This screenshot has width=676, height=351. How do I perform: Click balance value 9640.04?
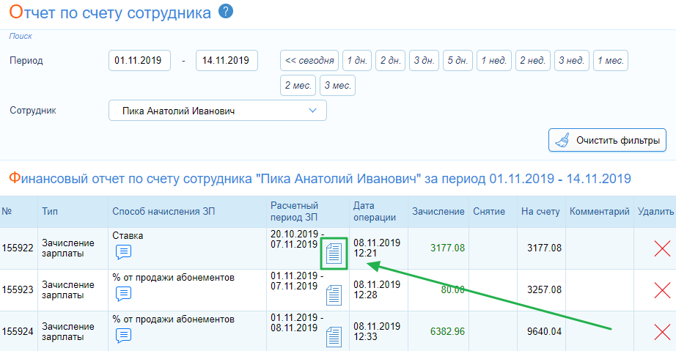tap(544, 332)
